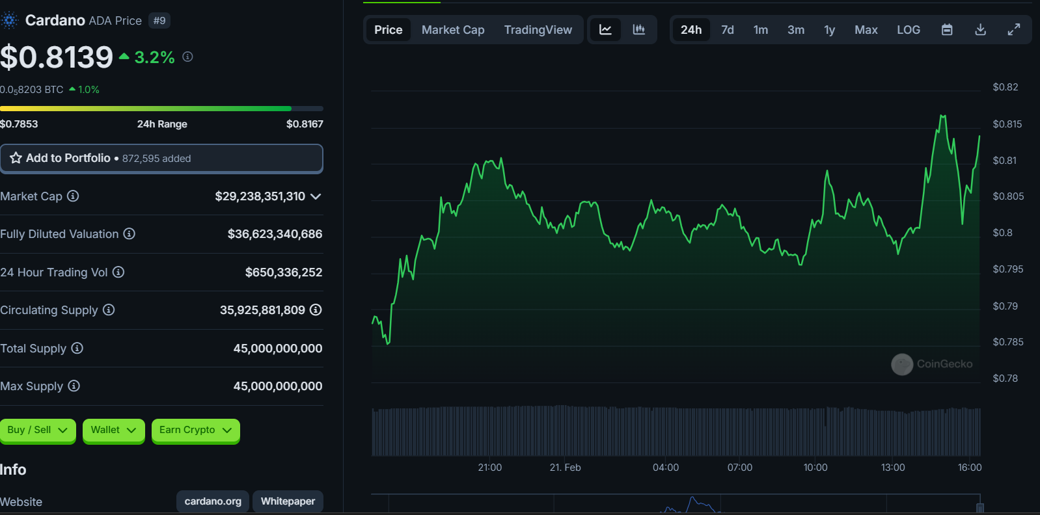Expand the Market Cap value chevron
The height and width of the screenshot is (515, 1040).
pos(316,196)
